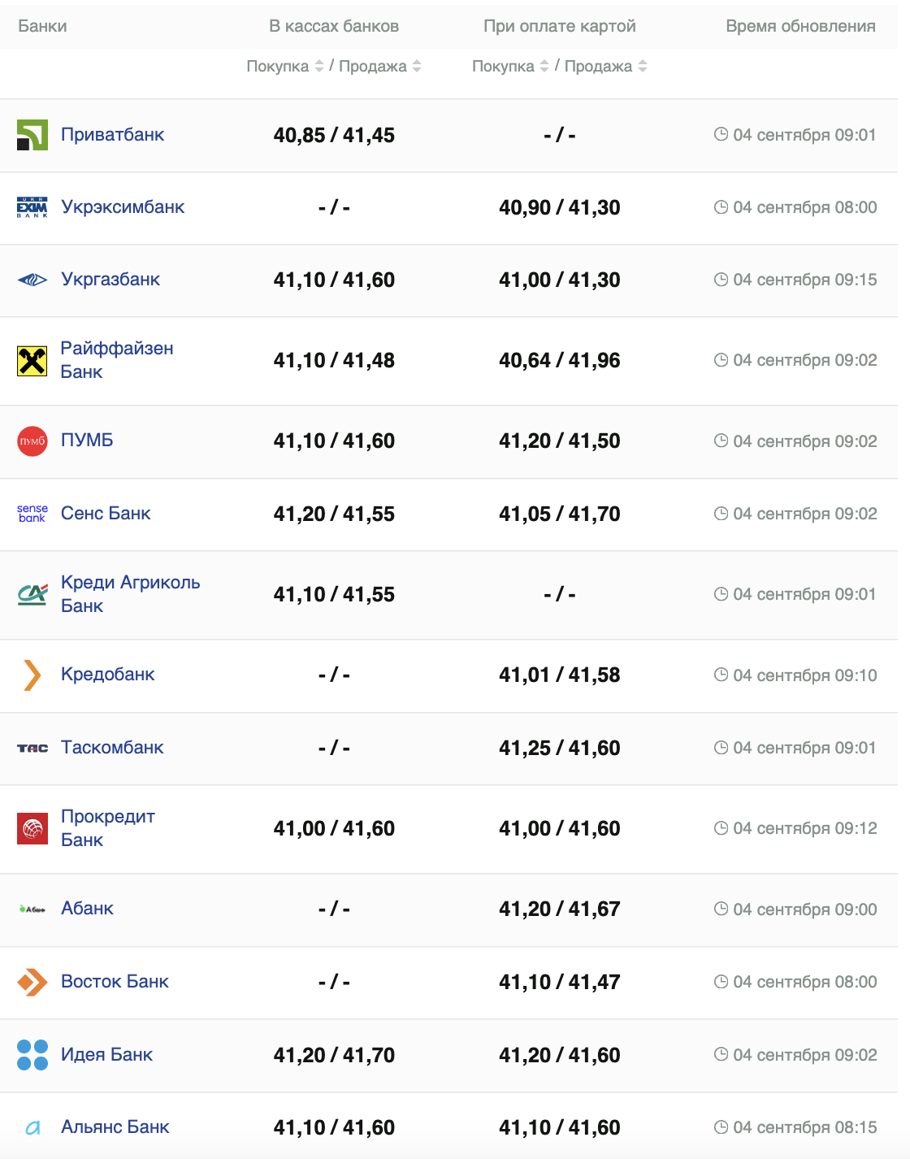Screen dimensions: 910x1159
Task: Sort by card payment Продажа rate
Action: 643,67
